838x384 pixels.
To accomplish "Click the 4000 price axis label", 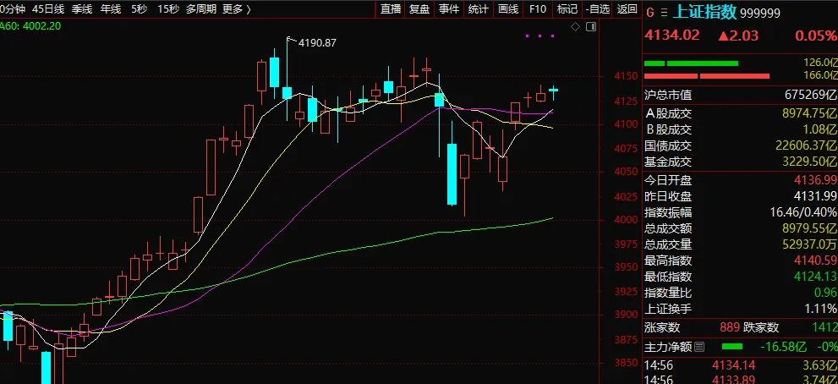I will pyautogui.click(x=625, y=220).
